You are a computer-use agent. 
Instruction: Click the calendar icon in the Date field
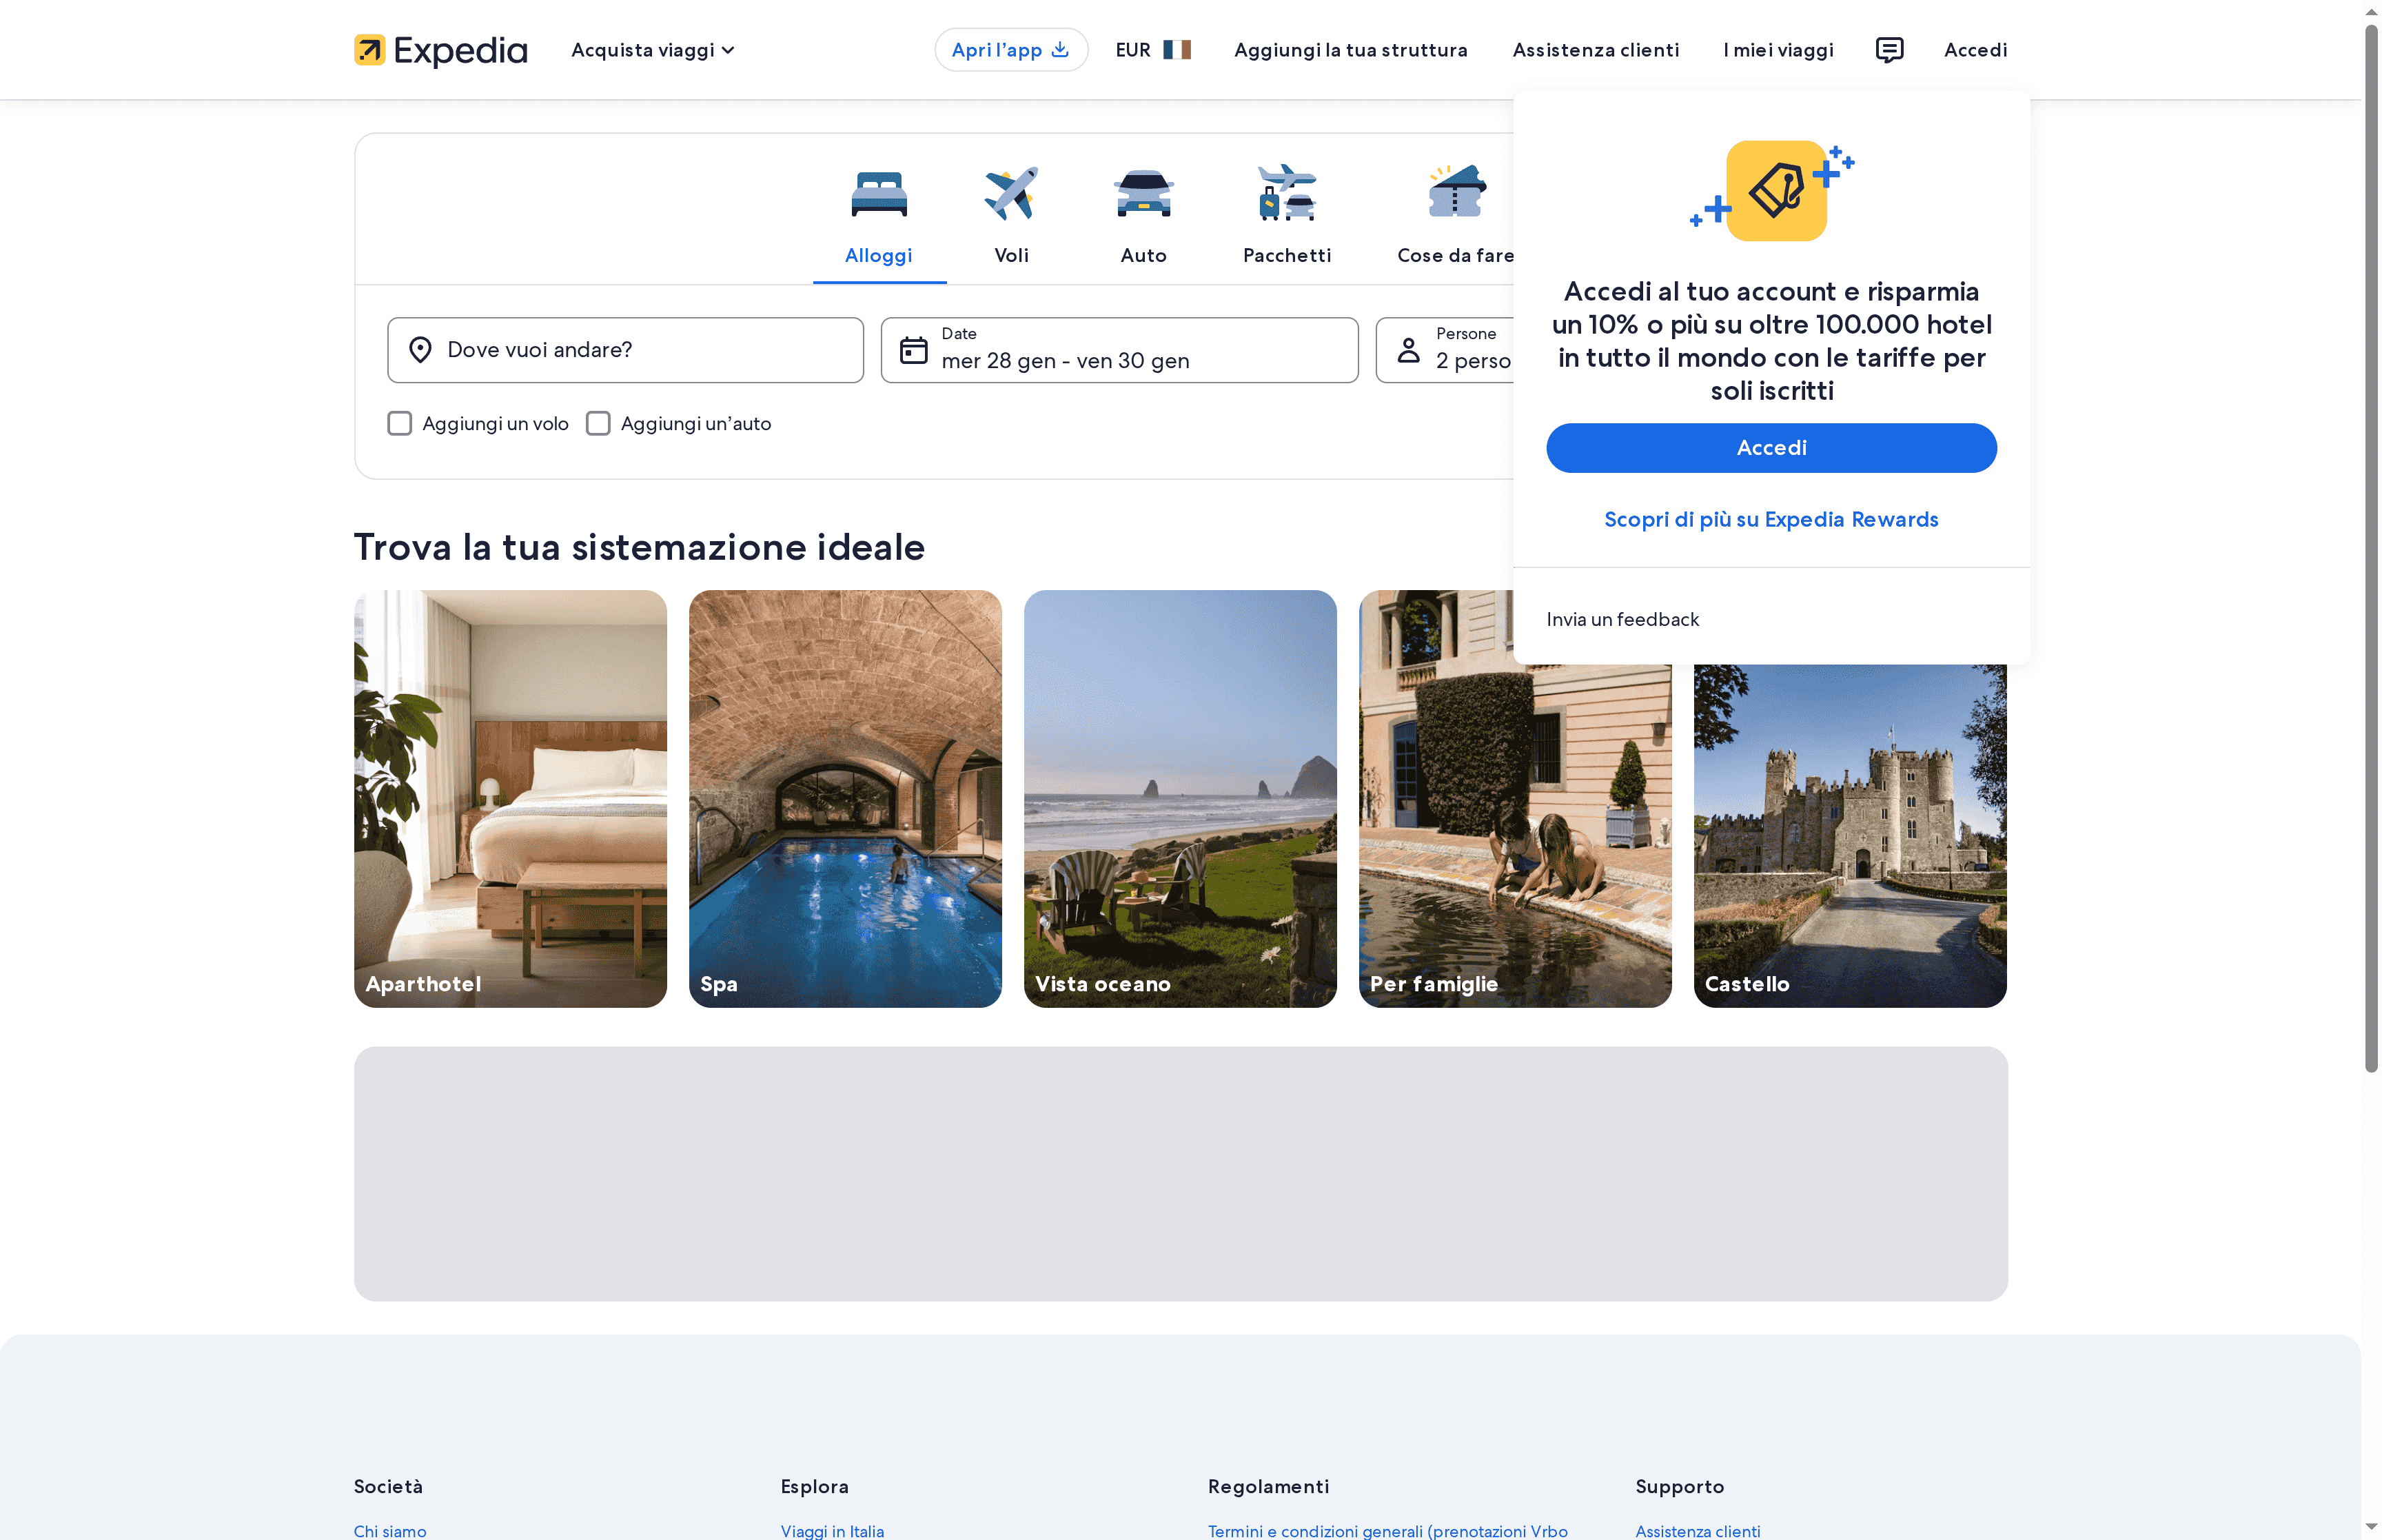(x=913, y=349)
